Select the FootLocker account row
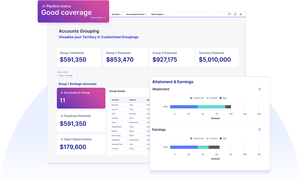301x184 pixels. [x=129, y=136]
